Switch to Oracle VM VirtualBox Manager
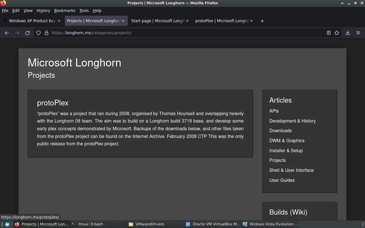 [213, 224]
